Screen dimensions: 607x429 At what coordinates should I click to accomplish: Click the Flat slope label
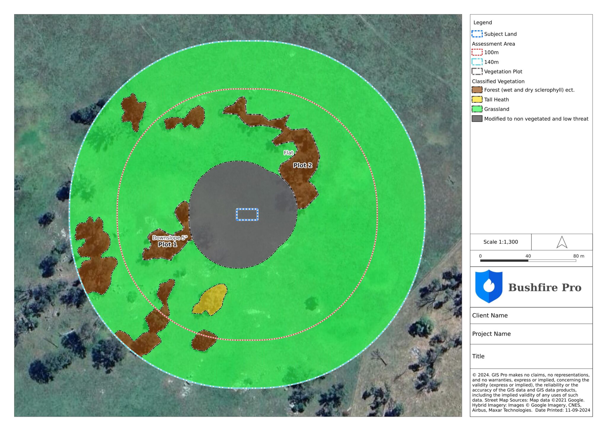click(x=288, y=153)
